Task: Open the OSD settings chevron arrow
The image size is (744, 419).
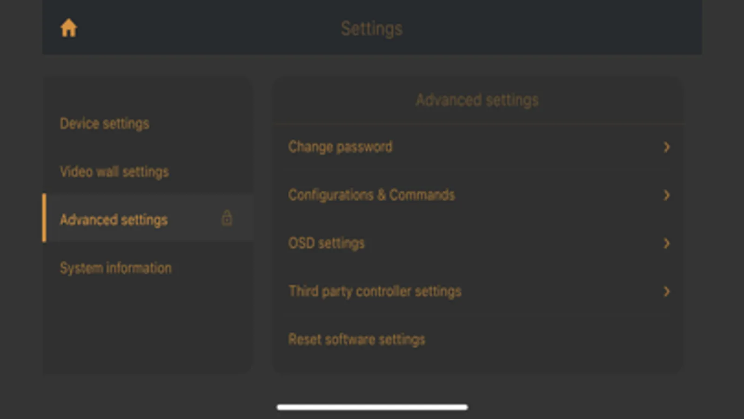Action: point(666,243)
